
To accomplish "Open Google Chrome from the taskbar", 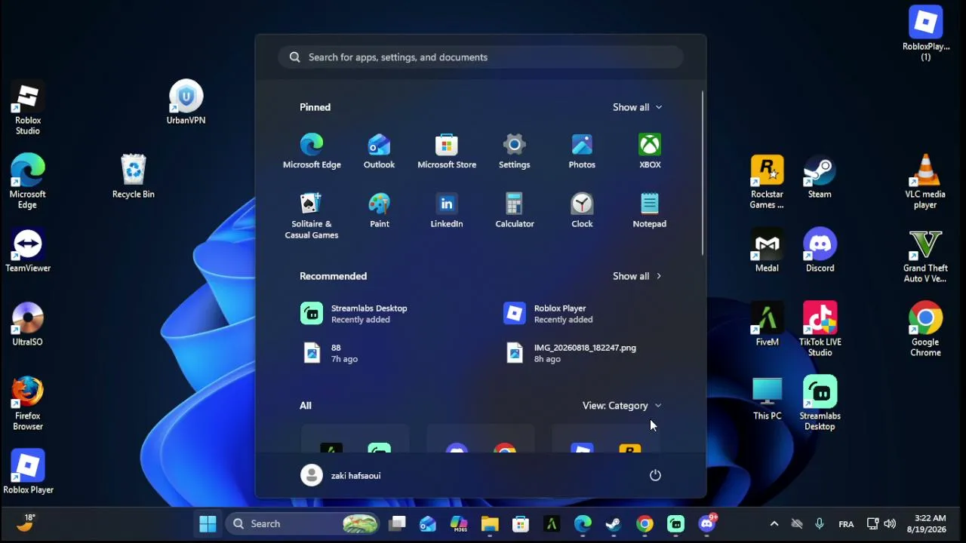I will pos(645,523).
